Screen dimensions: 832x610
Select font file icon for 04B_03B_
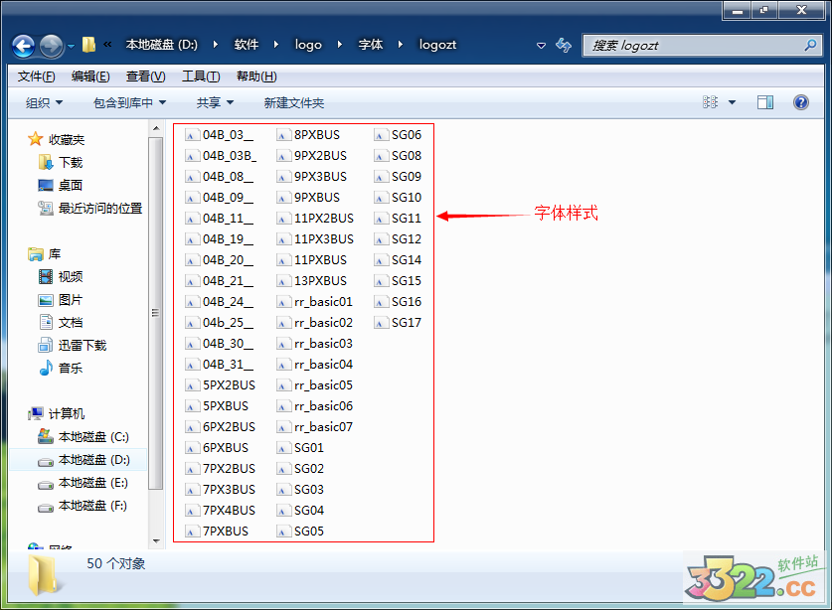[x=192, y=156]
